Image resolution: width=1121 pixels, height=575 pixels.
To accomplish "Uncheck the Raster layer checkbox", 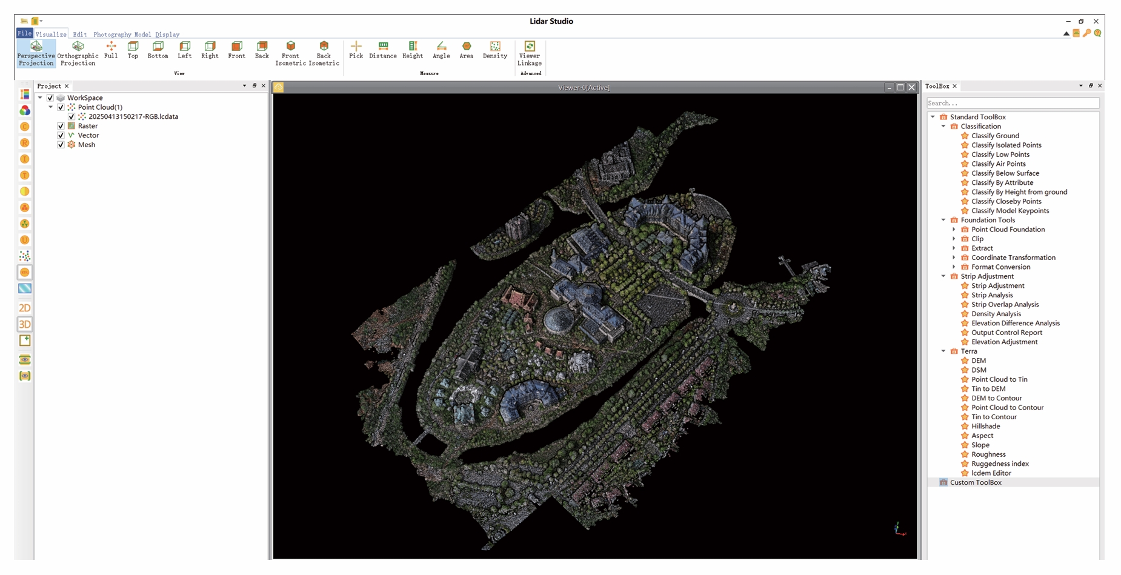I will click(61, 126).
